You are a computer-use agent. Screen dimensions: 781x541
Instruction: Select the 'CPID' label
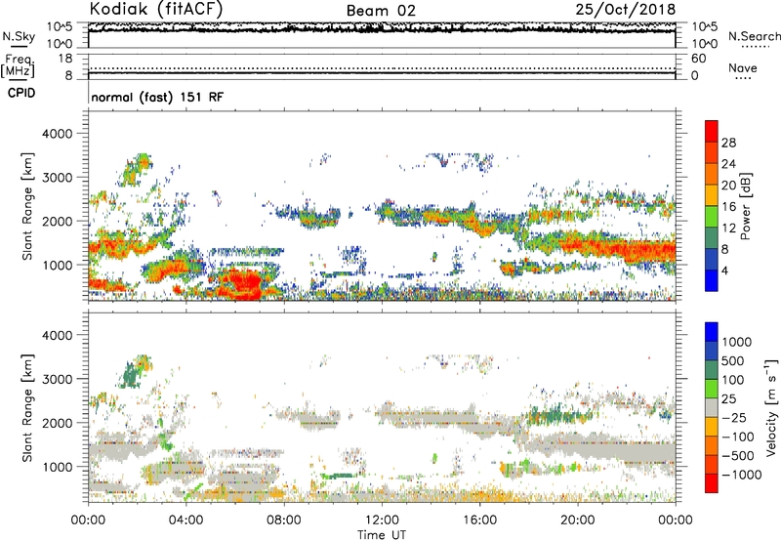point(21,93)
